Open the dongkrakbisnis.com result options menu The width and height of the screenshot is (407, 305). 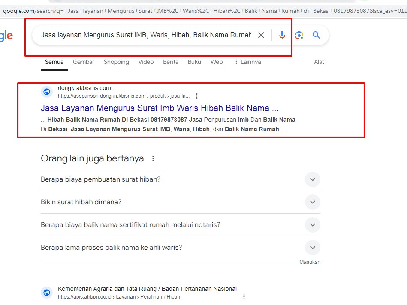tap(197, 96)
